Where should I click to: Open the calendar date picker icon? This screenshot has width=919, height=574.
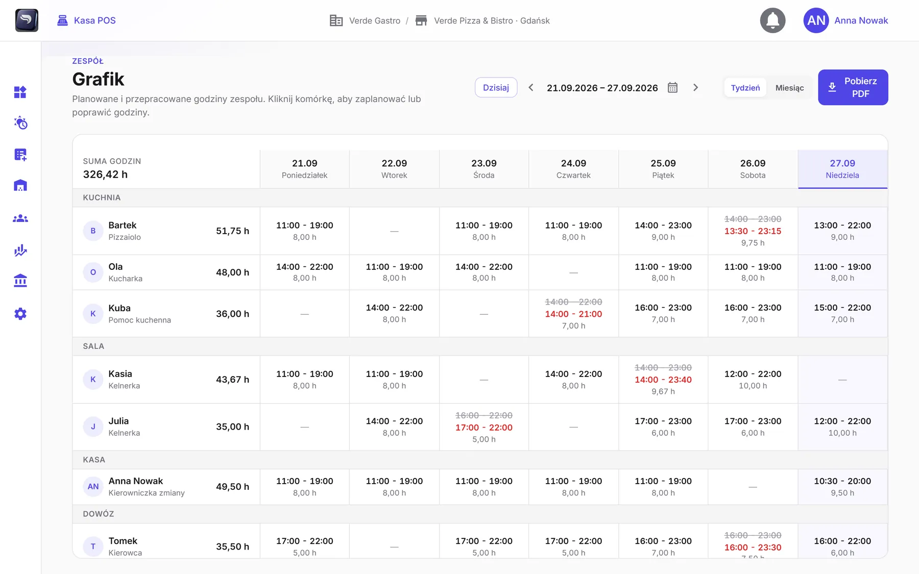tap(672, 88)
